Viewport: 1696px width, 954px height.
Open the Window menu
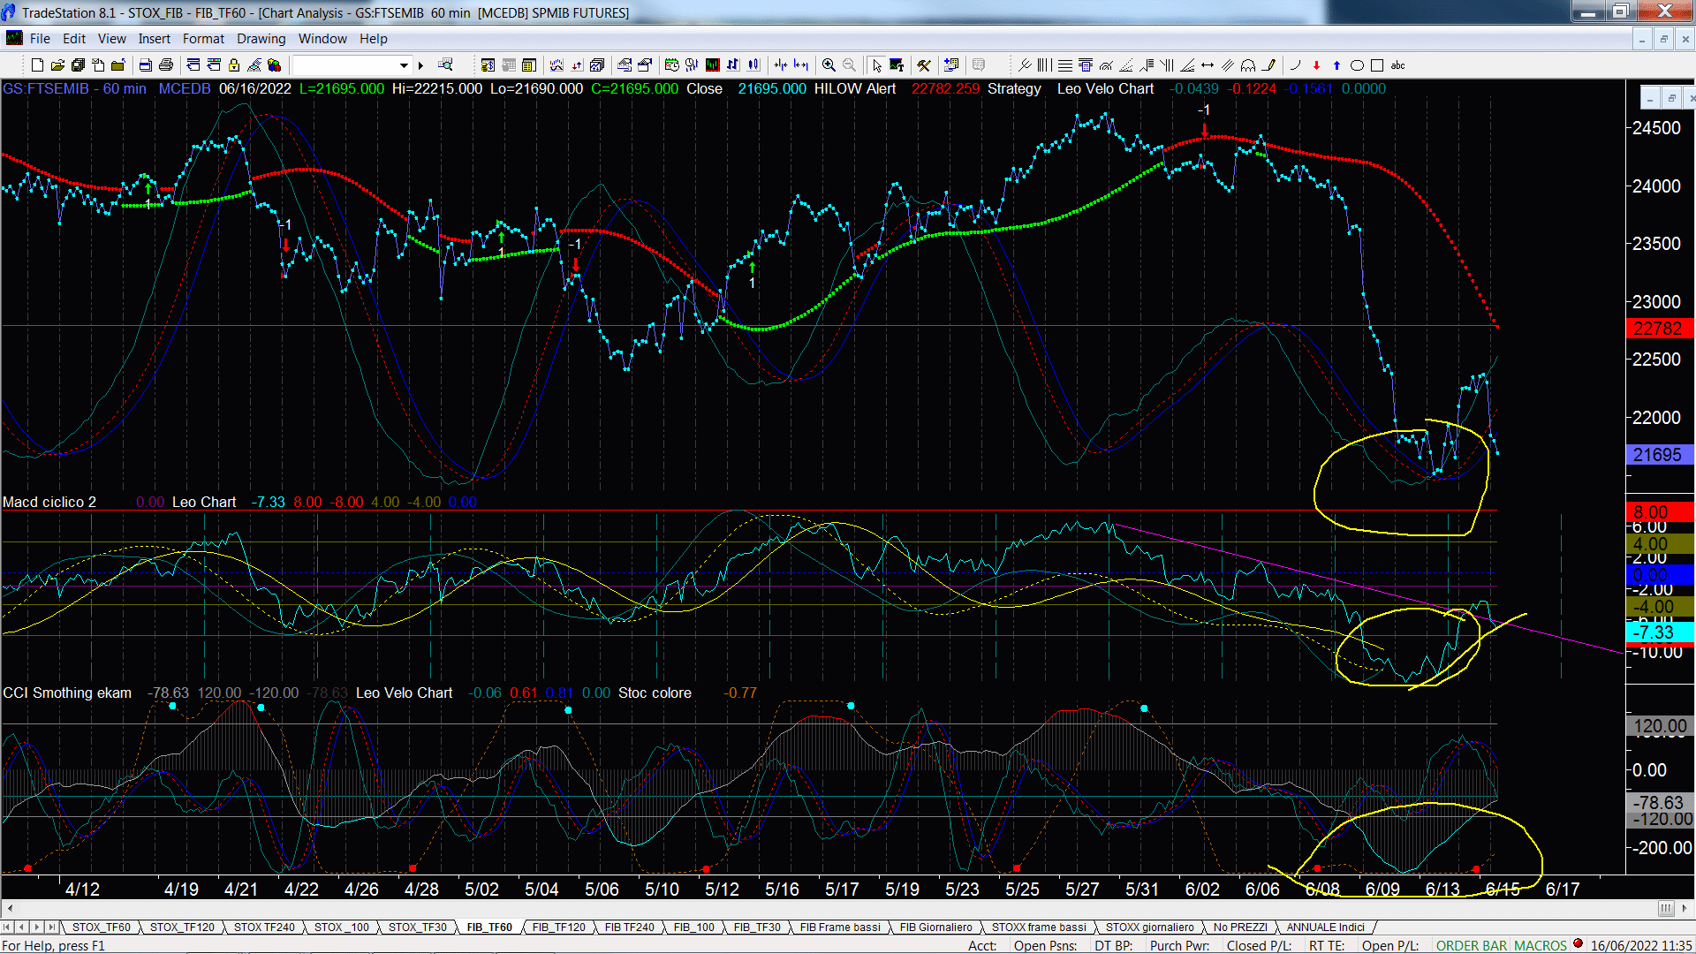pyautogui.click(x=322, y=39)
